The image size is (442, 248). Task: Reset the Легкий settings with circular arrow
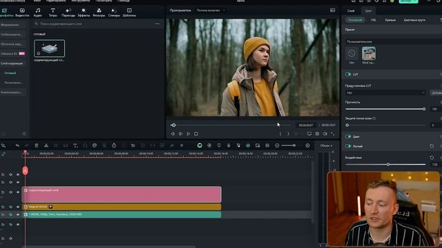(432, 146)
